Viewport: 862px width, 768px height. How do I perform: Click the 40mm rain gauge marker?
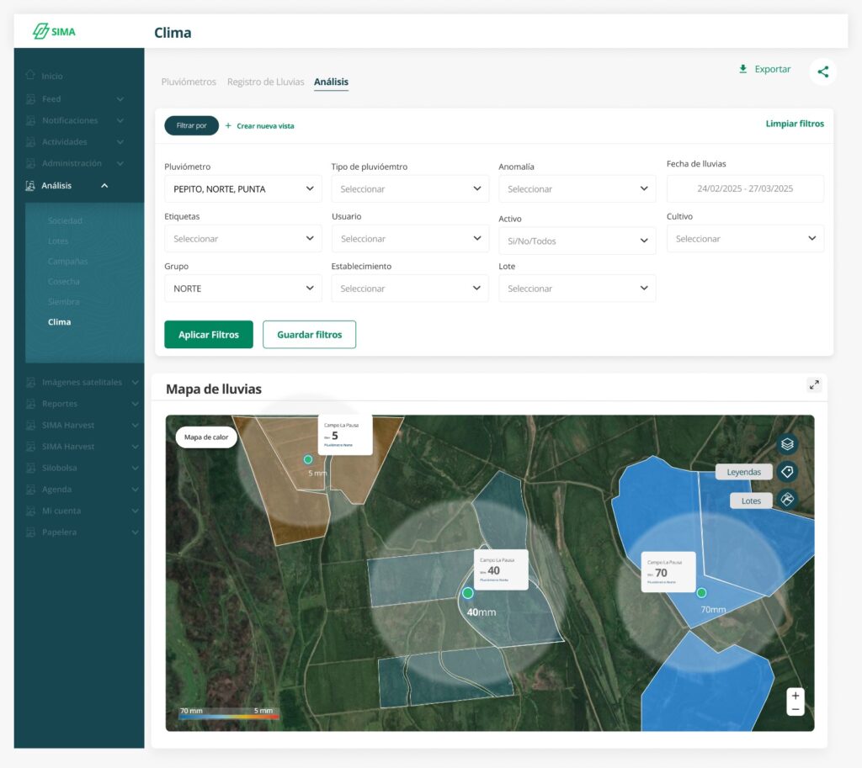[468, 593]
